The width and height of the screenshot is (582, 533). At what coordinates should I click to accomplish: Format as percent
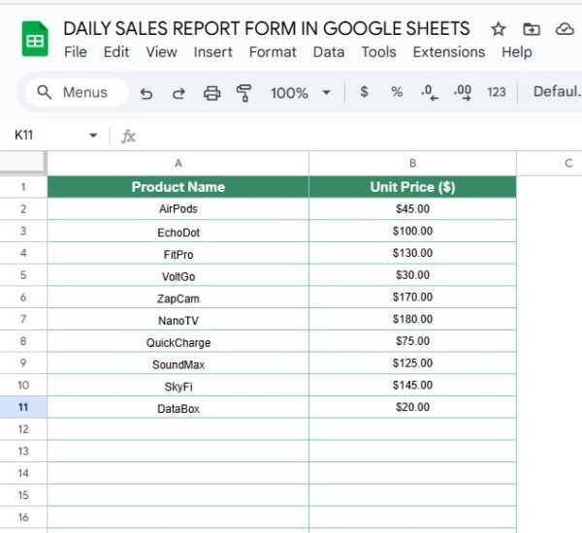[397, 92]
